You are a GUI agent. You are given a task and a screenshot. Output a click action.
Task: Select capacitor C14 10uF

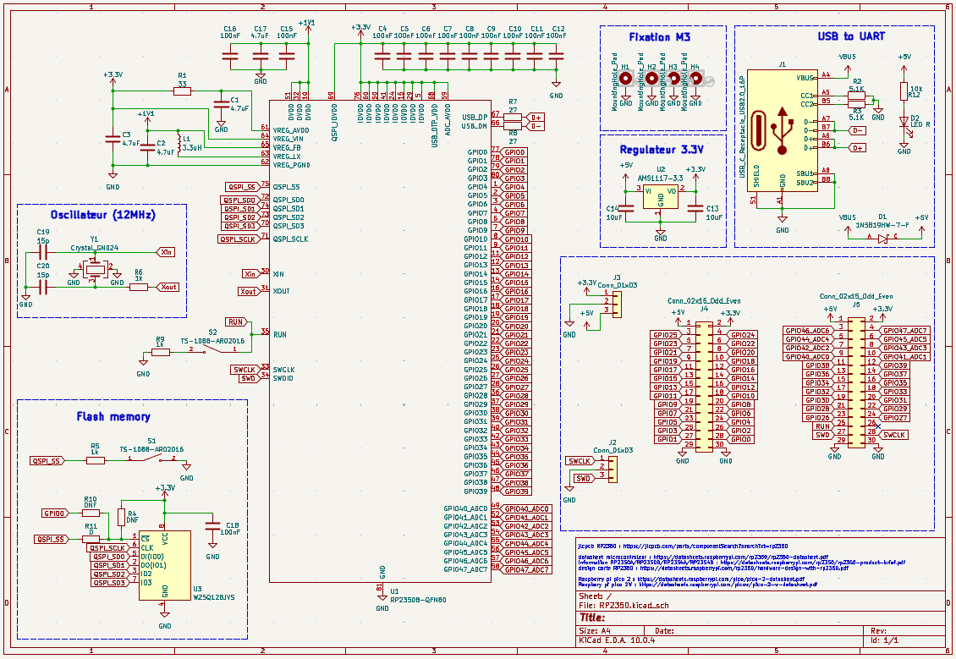[625, 208]
